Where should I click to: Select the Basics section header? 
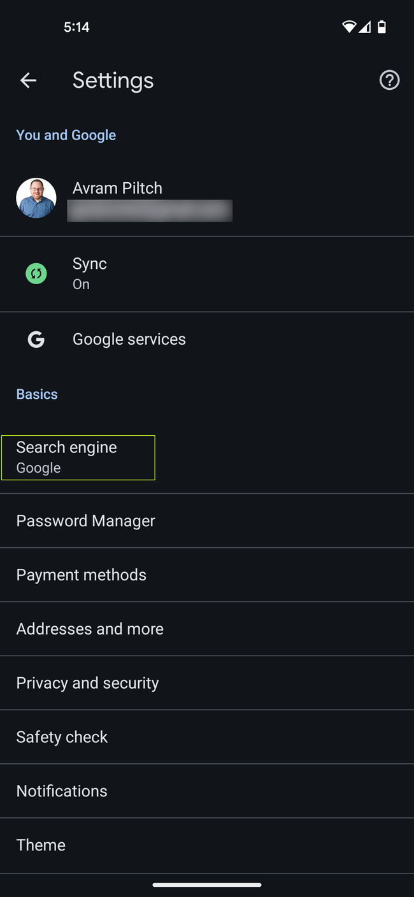click(36, 394)
